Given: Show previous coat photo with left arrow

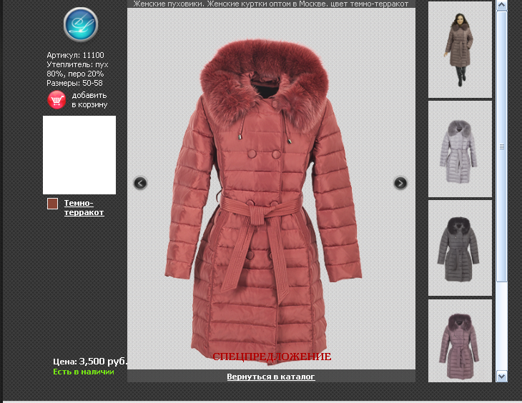Looking at the screenshot, I should [x=140, y=183].
